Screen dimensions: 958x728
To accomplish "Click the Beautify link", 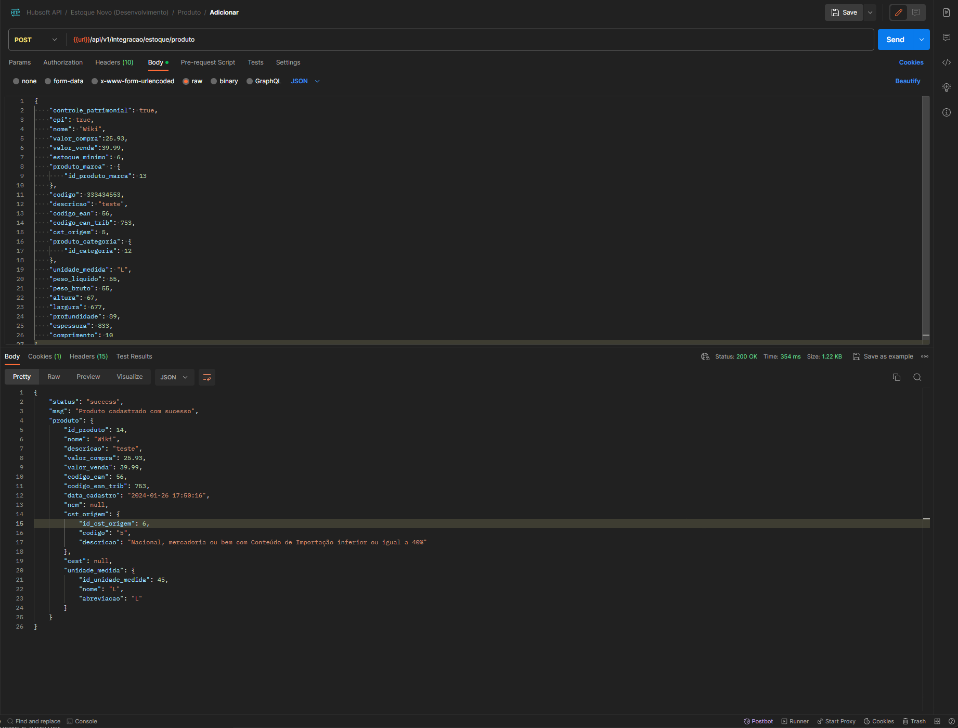I will 908,81.
